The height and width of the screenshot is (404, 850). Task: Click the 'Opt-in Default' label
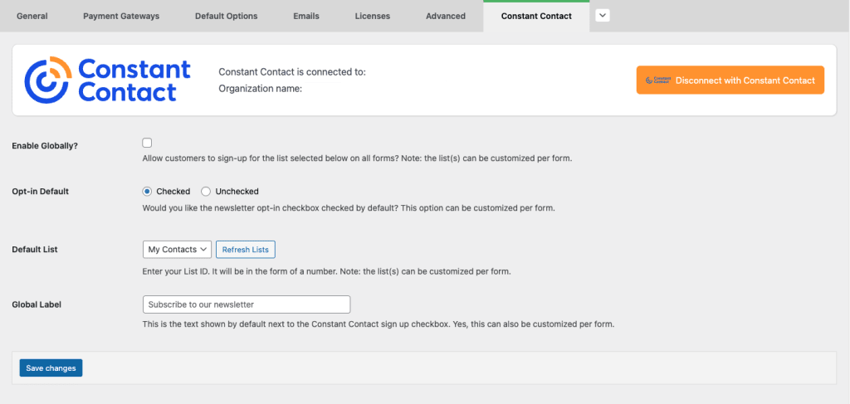[40, 191]
